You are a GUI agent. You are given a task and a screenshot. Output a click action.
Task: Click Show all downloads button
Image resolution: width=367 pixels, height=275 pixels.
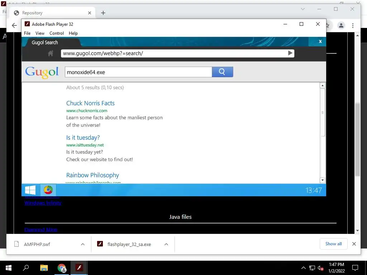[333, 243]
